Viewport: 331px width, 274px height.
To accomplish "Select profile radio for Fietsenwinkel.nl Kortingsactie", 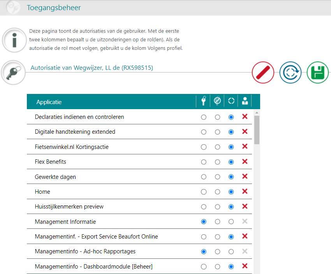I will click(231, 147).
